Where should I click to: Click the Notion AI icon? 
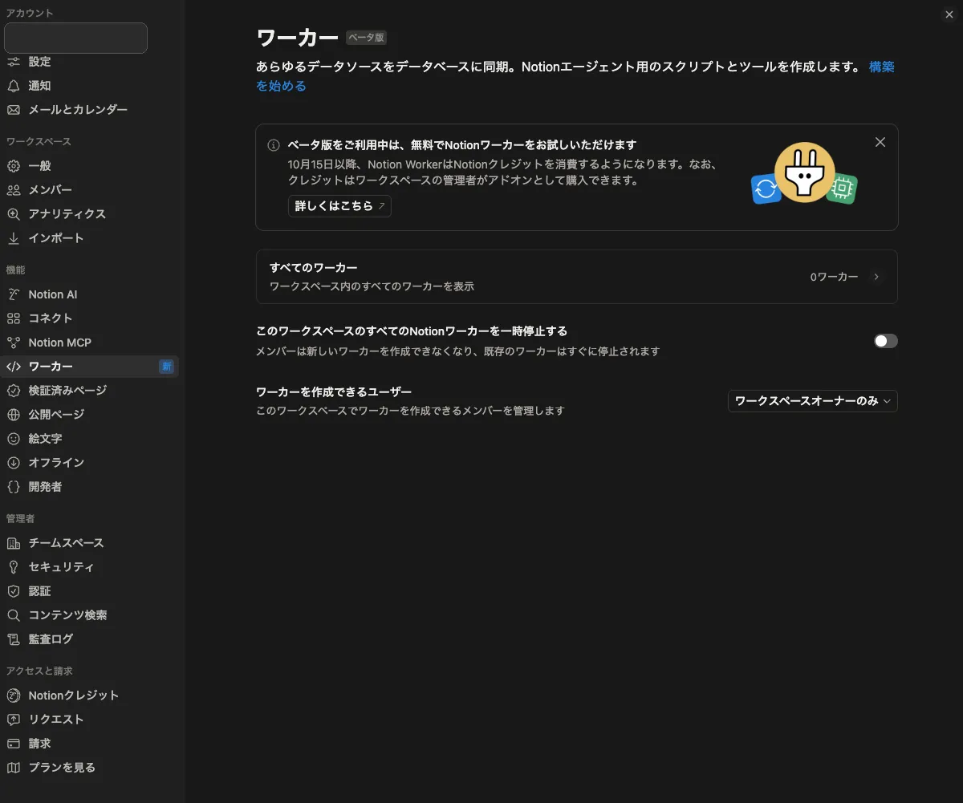tap(14, 294)
